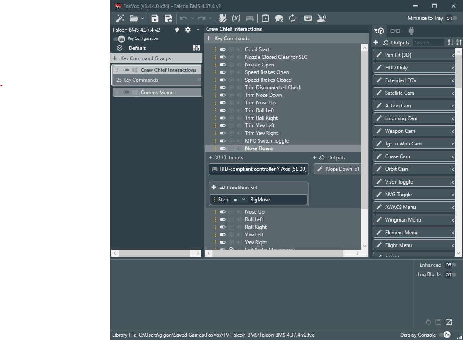Click the muted voice listening icon
463x340 pixels.
coord(322,18)
